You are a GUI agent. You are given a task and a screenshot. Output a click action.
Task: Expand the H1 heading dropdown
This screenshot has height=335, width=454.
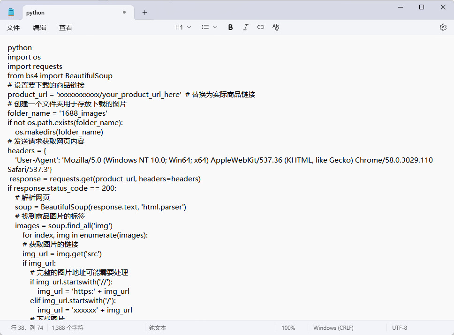[x=183, y=27]
